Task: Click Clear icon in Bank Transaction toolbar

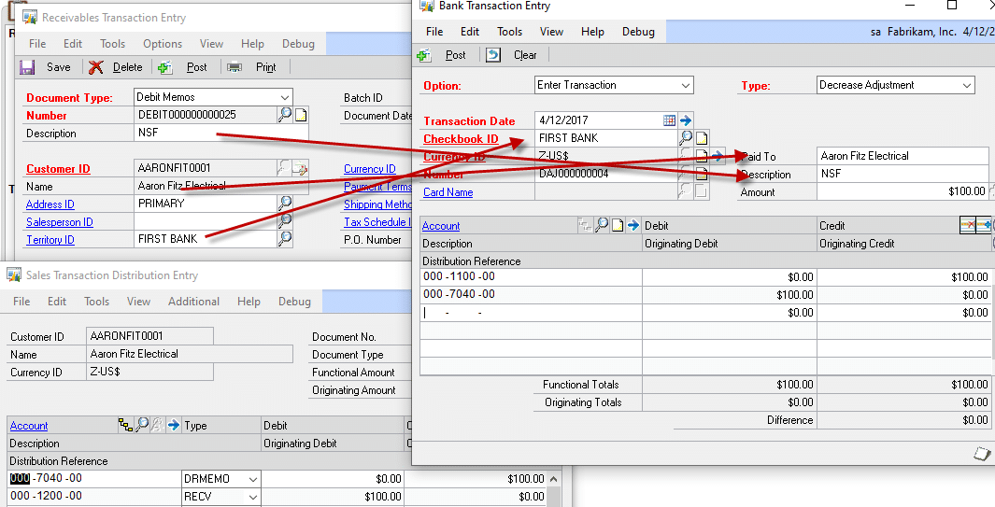Action: [493, 55]
